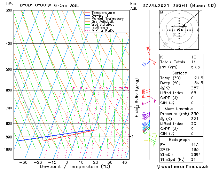Click the pink mixing ratio label '10'
This screenshot has width=219, height=169.
tap(106, 88)
